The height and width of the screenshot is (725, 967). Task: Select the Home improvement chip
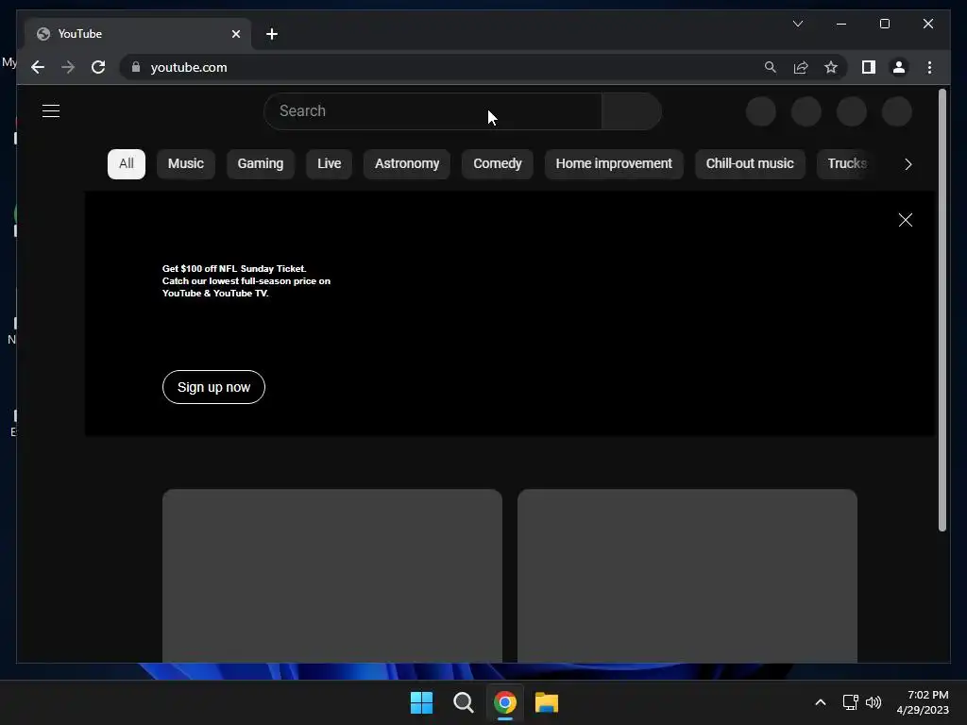614,164
